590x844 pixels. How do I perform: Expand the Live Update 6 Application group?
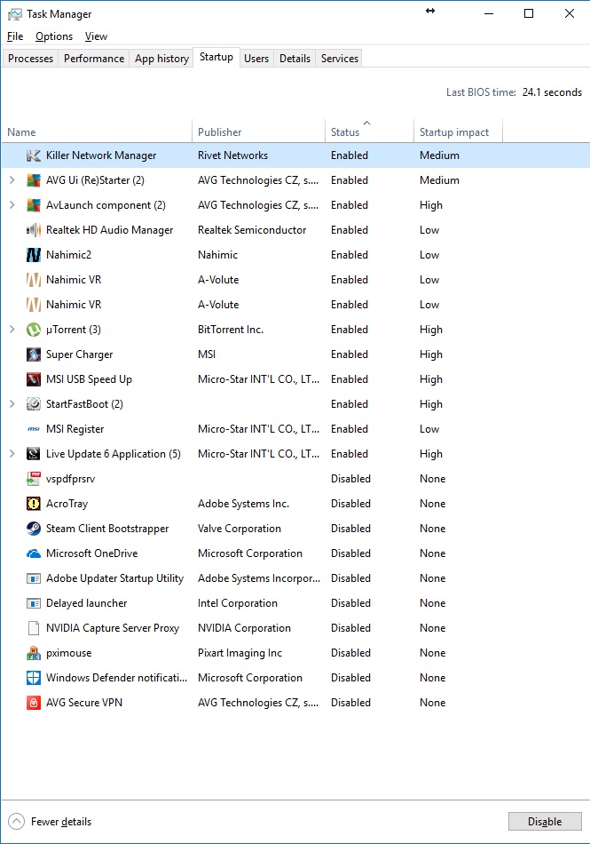click(12, 454)
